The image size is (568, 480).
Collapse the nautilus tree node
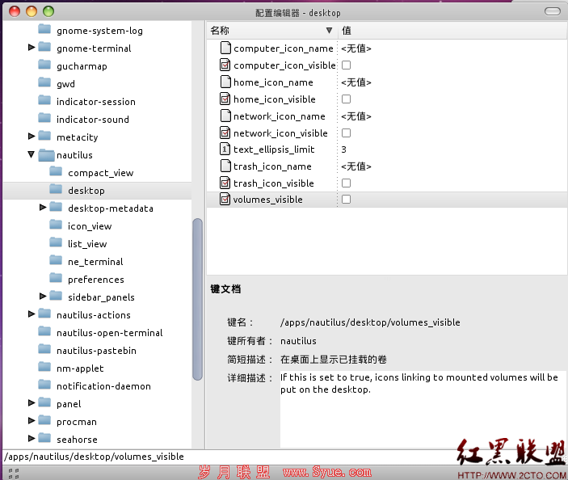click(x=32, y=154)
